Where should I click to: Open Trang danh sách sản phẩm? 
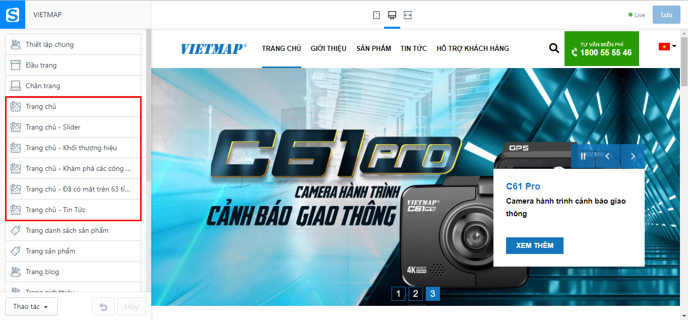(73, 230)
